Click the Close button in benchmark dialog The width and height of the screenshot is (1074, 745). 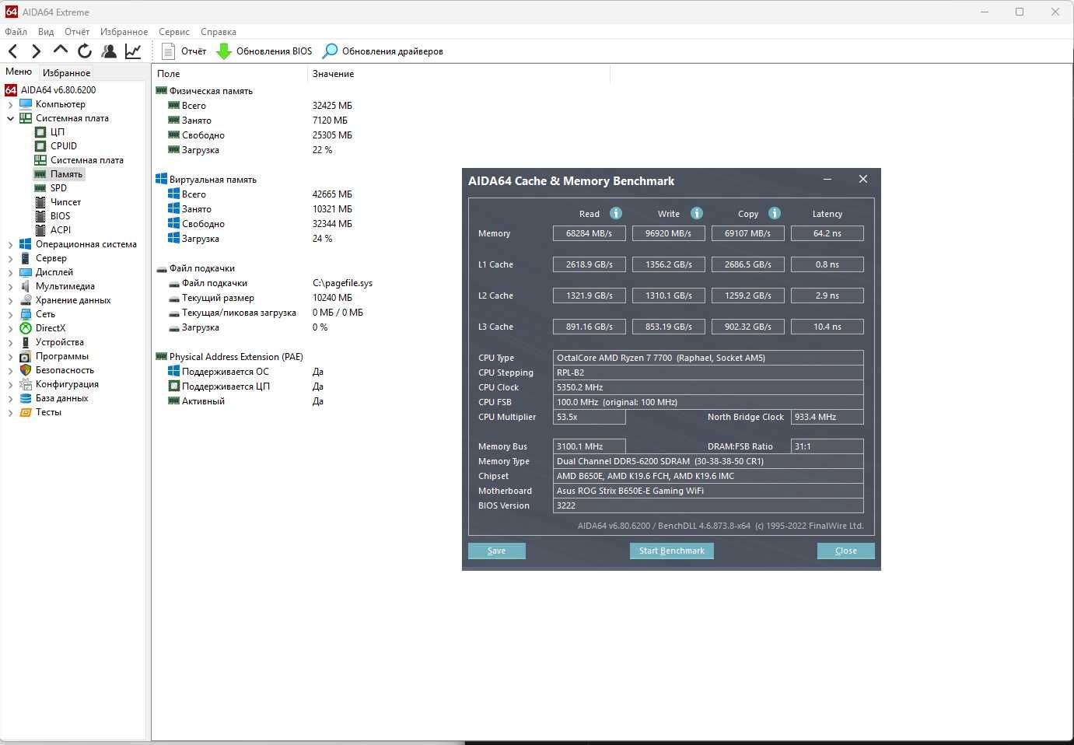coord(846,551)
